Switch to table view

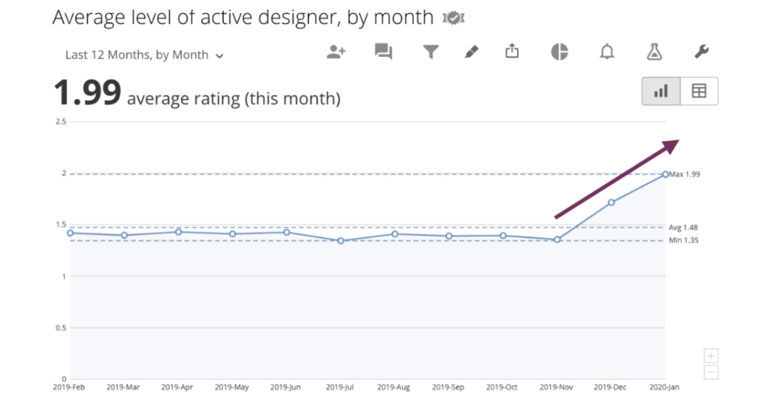coord(699,91)
